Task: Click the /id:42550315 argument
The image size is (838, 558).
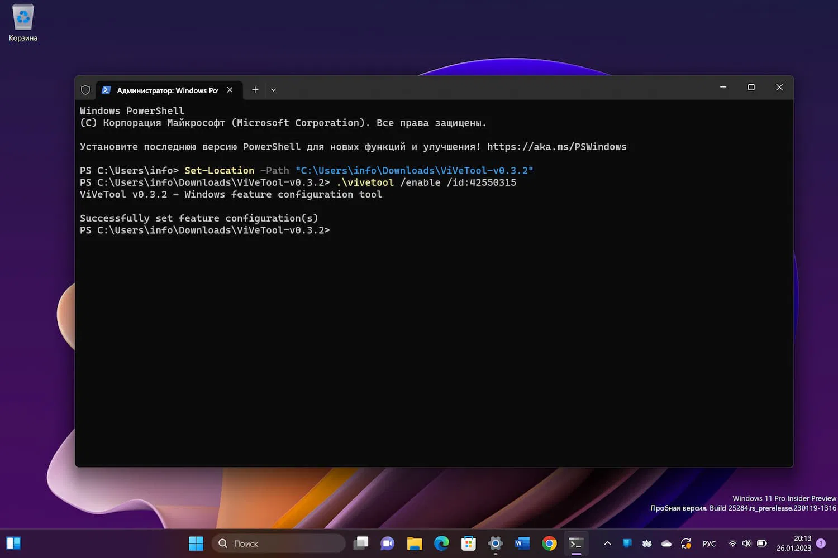Action: (x=481, y=182)
